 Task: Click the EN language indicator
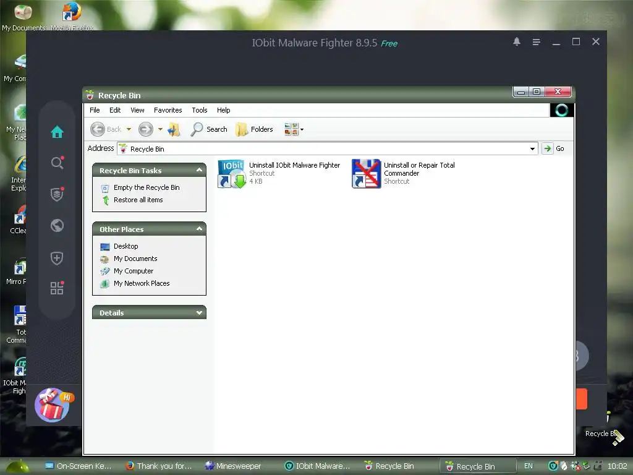tap(528, 466)
